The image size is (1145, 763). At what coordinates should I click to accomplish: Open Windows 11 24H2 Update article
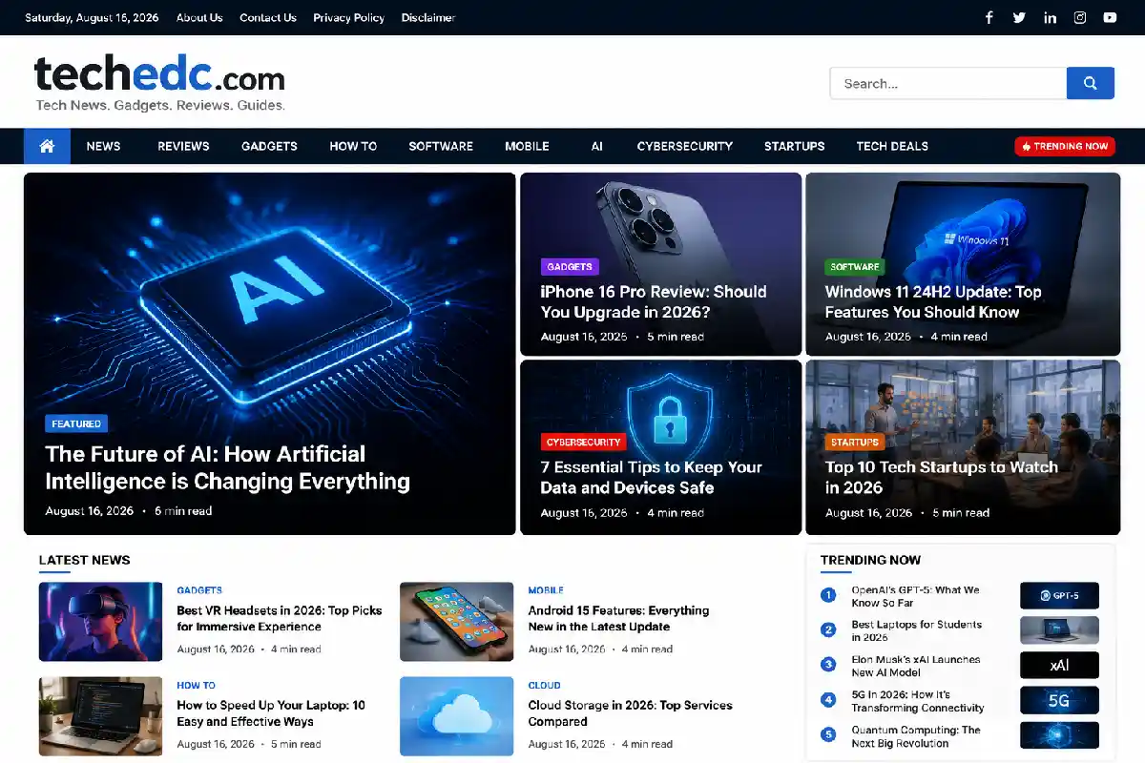click(x=933, y=301)
